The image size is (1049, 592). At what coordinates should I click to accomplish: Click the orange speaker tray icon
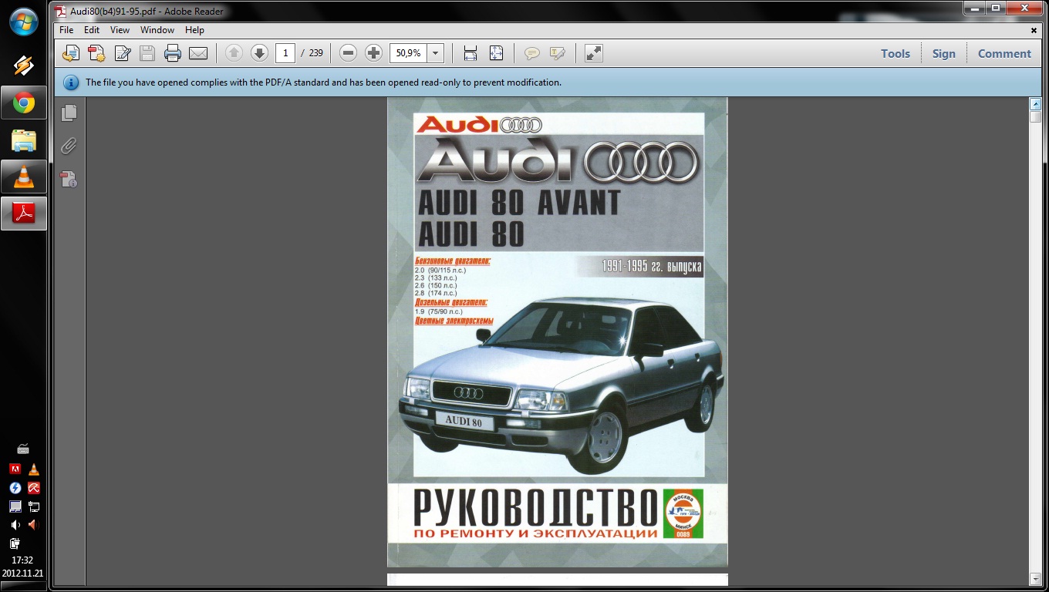pos(33,525)
